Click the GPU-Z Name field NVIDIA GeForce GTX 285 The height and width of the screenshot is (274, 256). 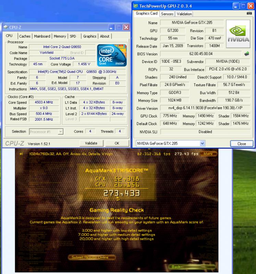(x=192, y=23)
